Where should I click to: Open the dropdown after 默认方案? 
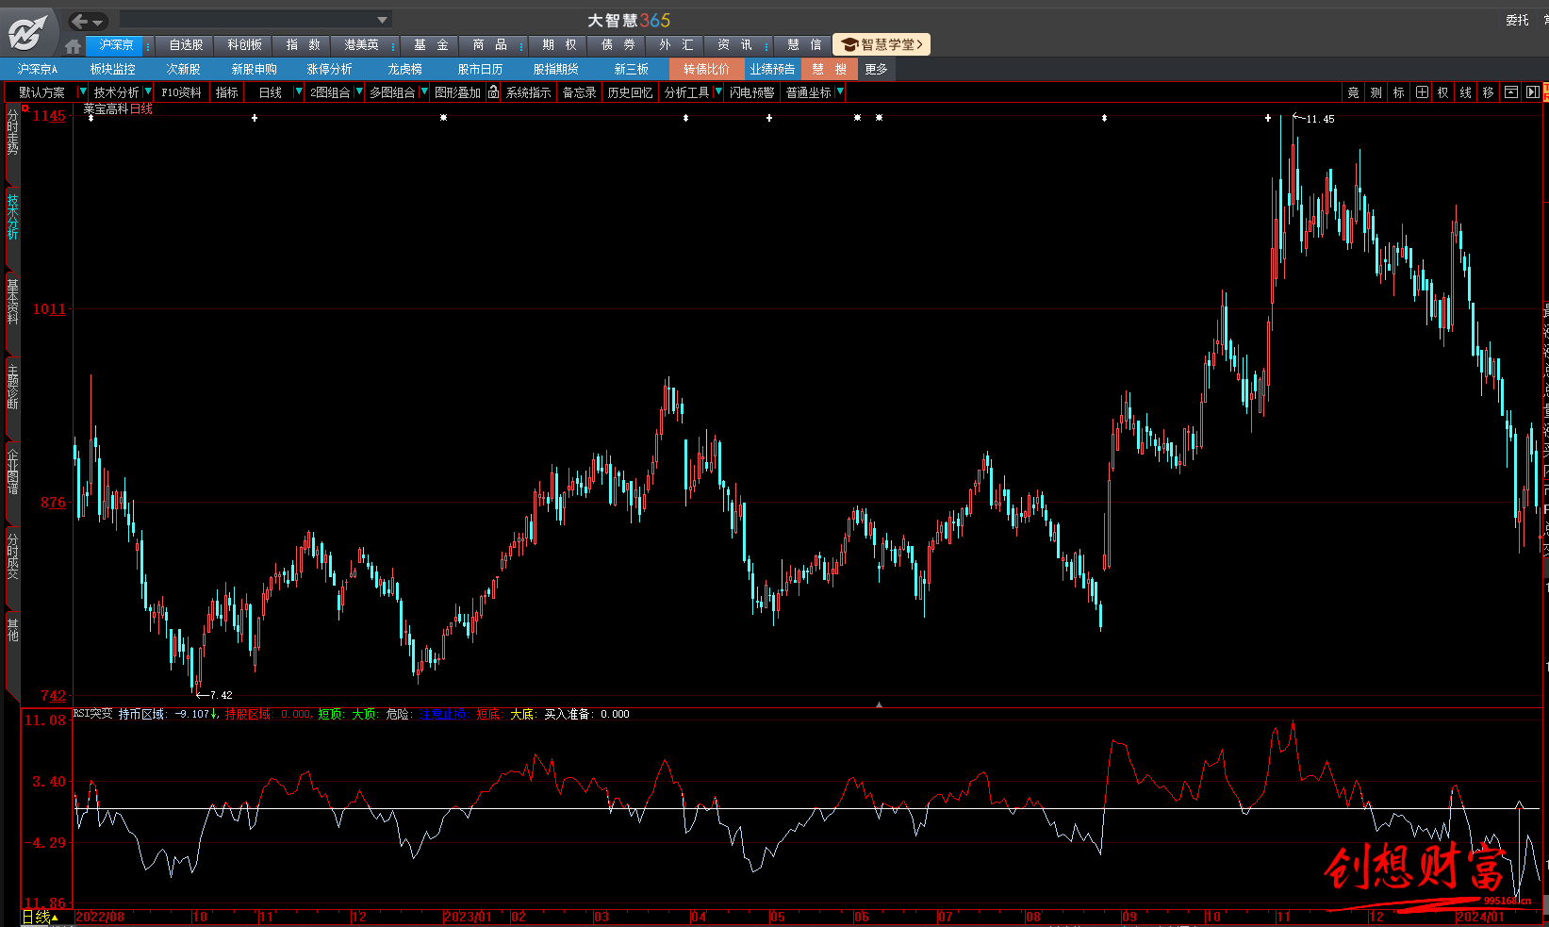[82, 91]
